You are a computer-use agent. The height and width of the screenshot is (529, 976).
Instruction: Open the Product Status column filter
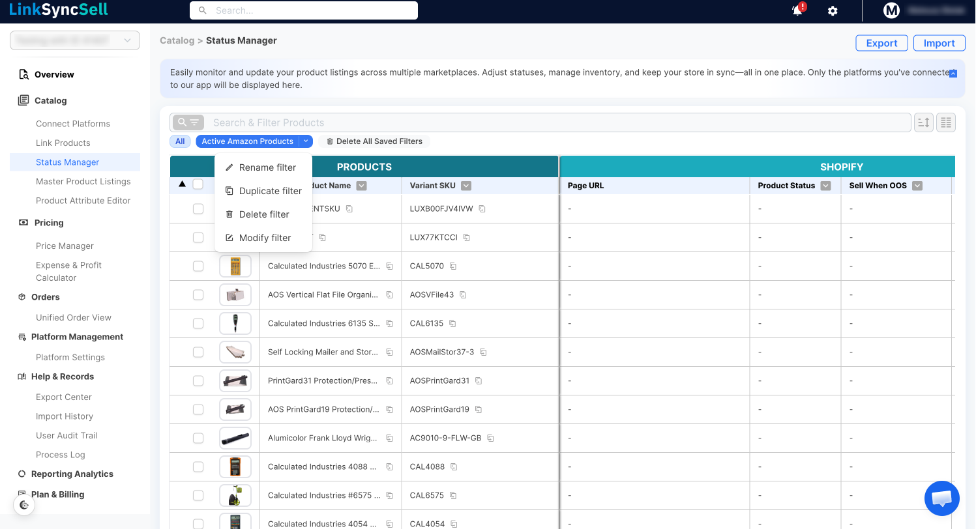coord(826,186)
